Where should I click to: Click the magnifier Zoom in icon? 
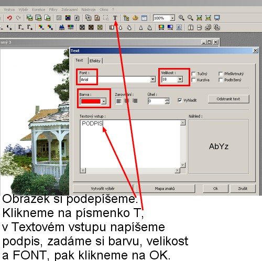[x=181, y=18]
